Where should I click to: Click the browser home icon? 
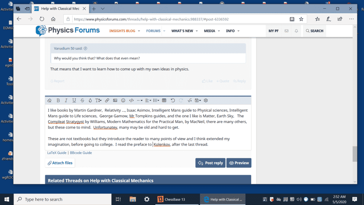(x=53, y=19)
